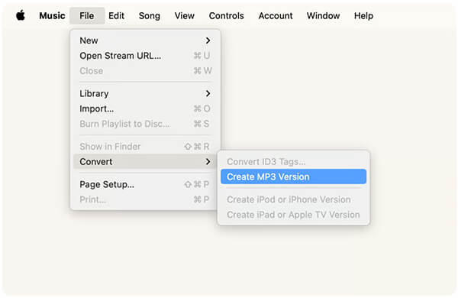The width and height of the screenshot is (458, 298).
Task: Open the Account menu
Action: 276,15
